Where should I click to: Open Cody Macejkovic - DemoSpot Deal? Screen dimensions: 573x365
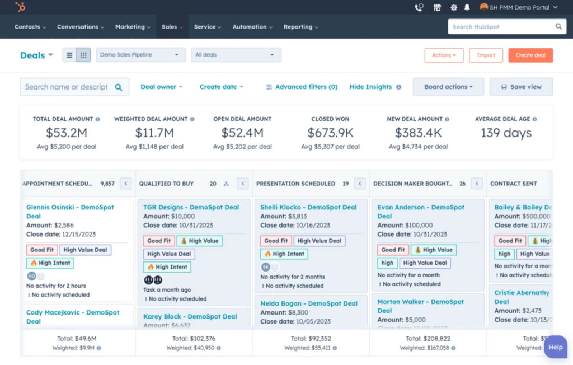73,317
